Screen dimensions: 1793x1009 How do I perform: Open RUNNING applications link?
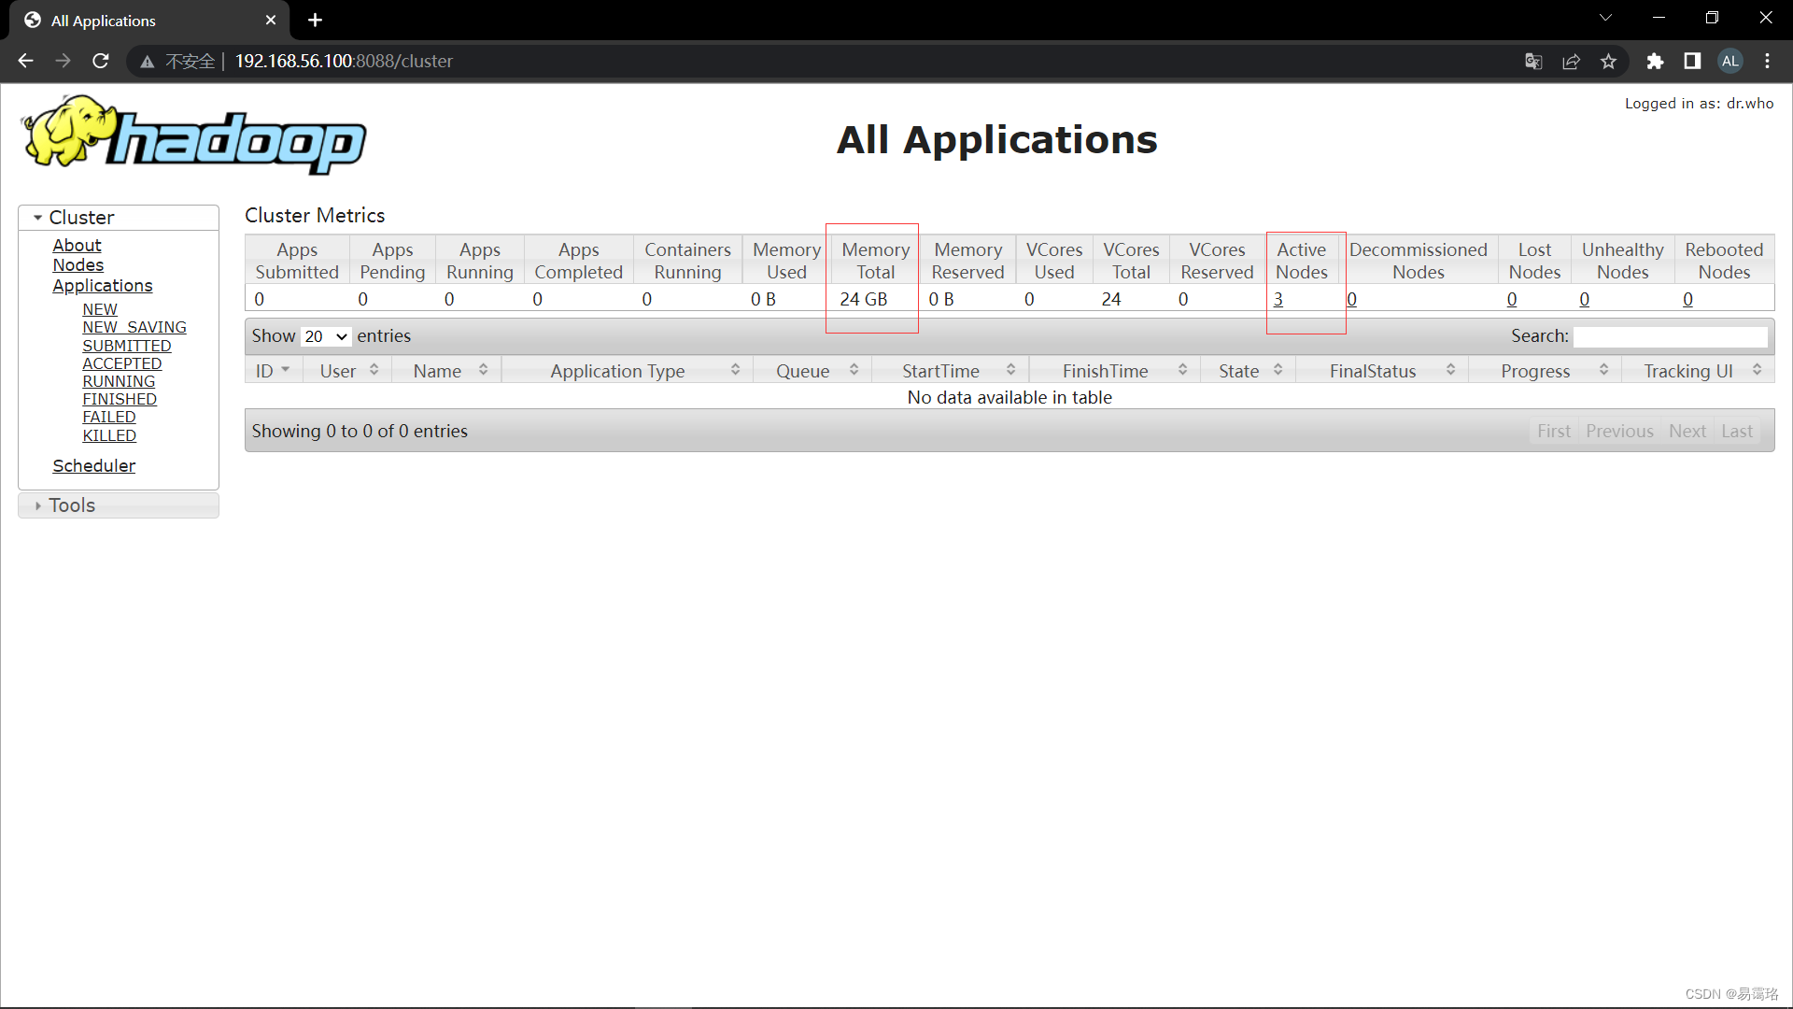click(119, 381)
